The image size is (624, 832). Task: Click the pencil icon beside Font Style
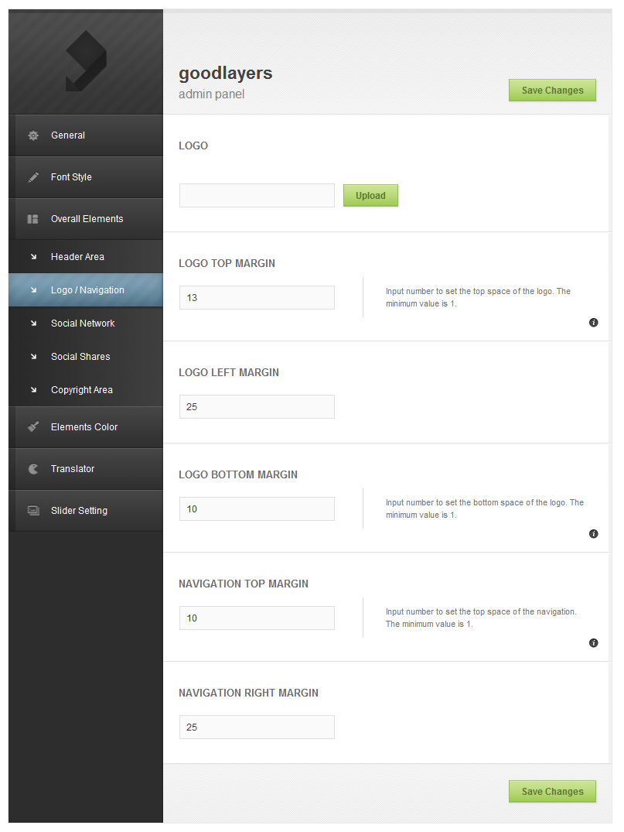pos(33,177)
